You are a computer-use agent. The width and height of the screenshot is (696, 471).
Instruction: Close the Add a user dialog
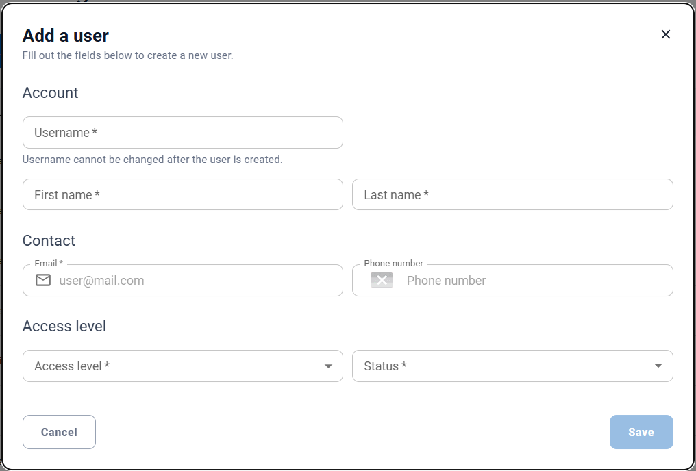665,34
